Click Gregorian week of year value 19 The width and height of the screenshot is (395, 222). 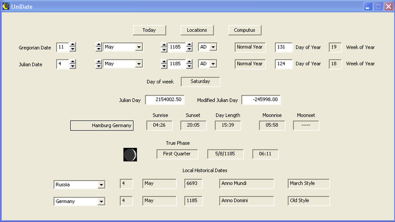click(335, 47)
